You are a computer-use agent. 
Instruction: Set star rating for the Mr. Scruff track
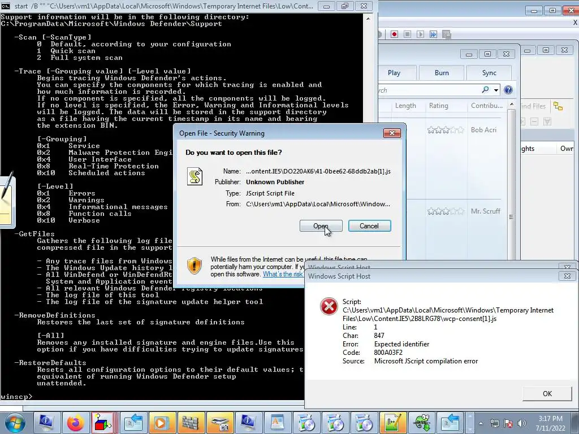pyautogui.click(x=446, y=211)
